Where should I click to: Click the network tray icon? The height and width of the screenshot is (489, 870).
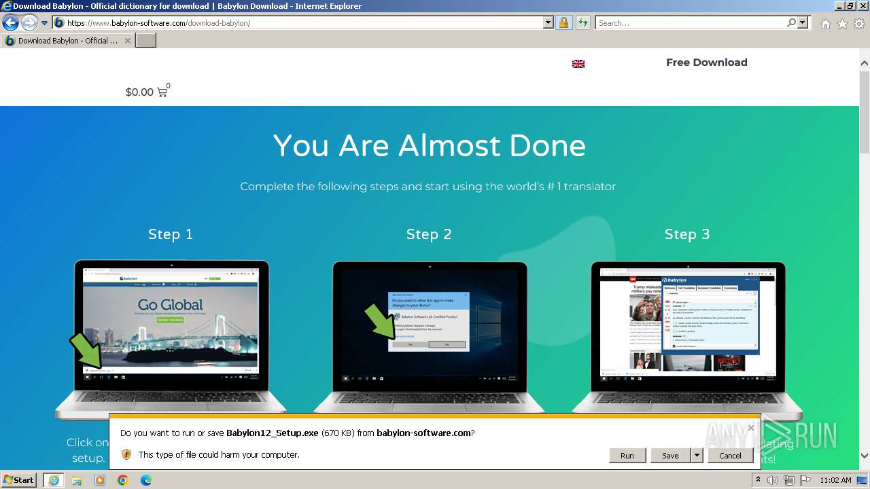click(789, 480)
